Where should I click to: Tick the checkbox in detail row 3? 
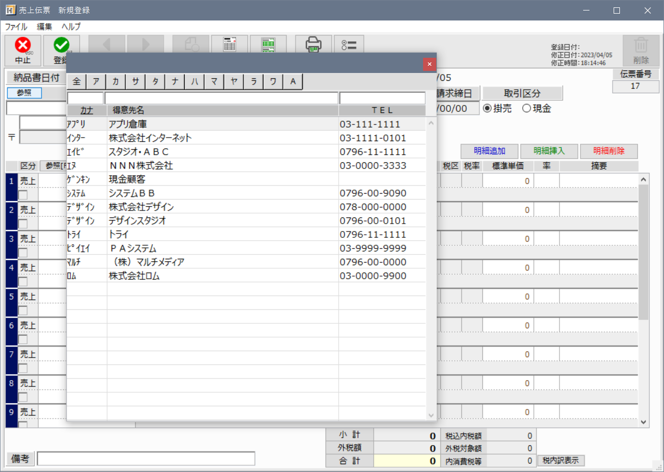(23, 253)
